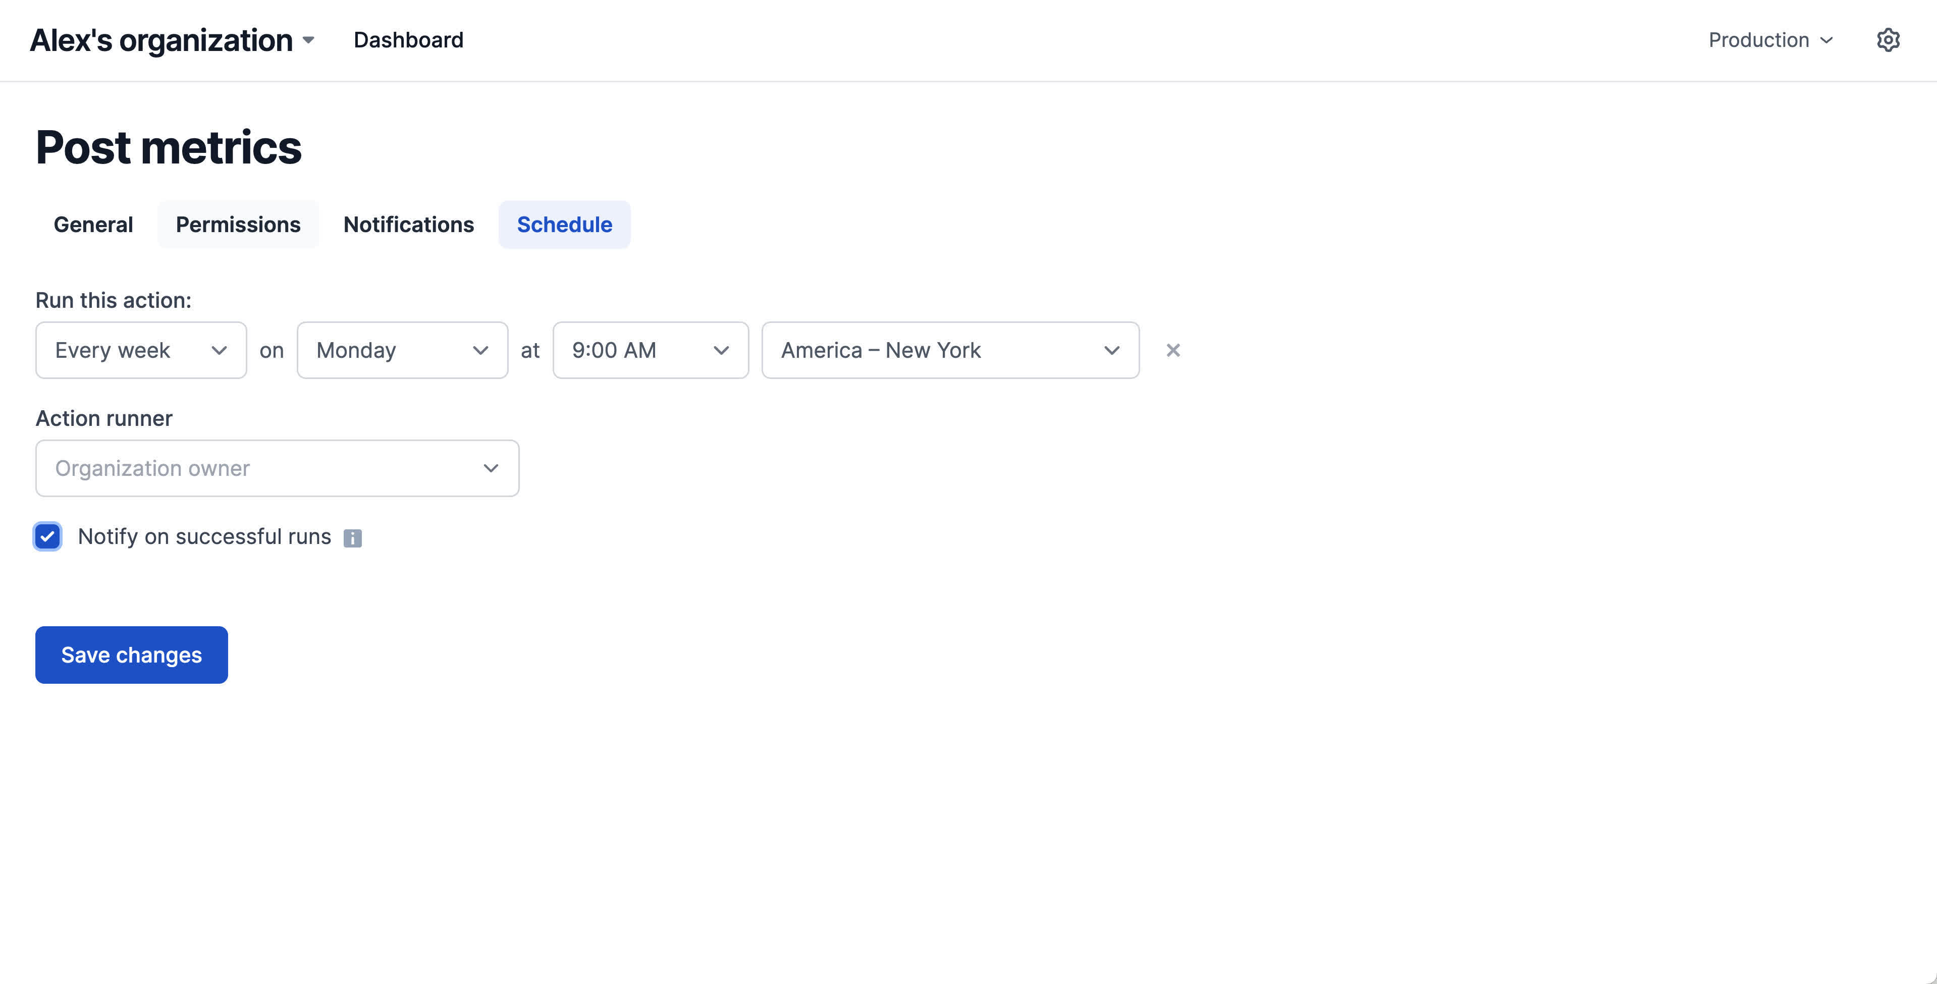
Task: Expand the Monday day selector
Action: pos(402,350)
